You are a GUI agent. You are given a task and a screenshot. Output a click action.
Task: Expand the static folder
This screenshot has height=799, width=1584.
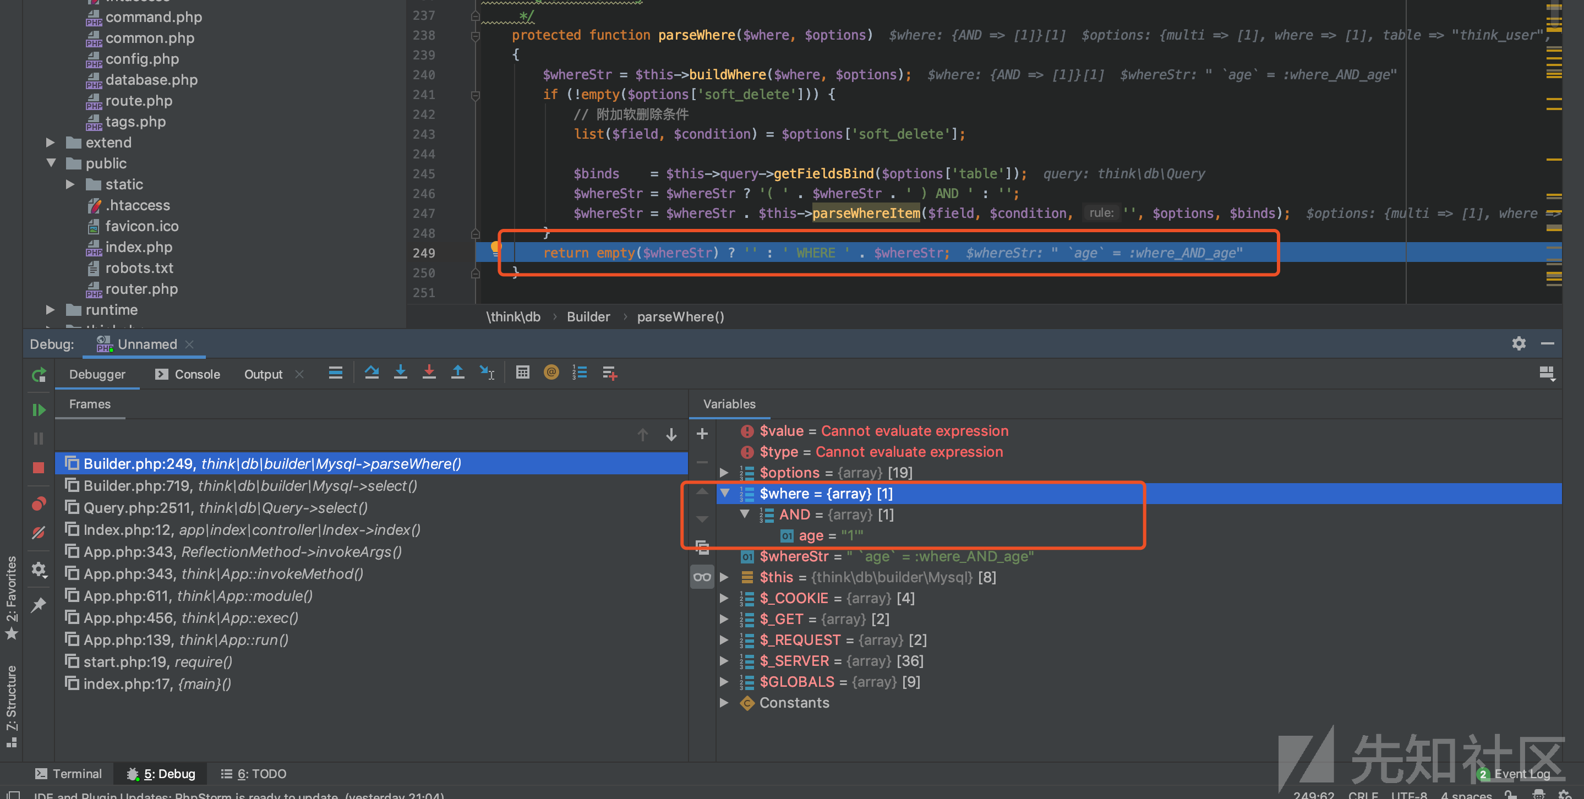[70, 184]
